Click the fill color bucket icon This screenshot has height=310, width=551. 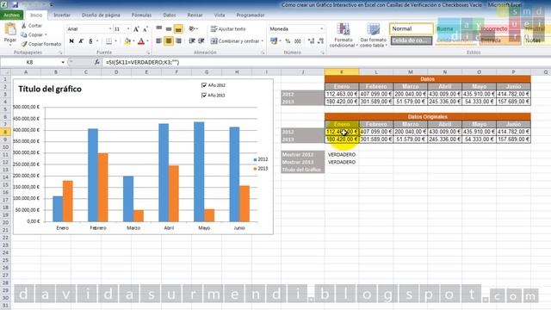(x=127, y=41)
